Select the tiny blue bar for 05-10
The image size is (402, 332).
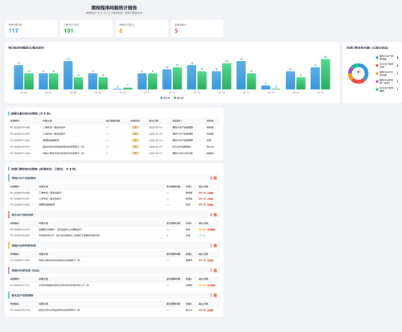pos(117,88)
